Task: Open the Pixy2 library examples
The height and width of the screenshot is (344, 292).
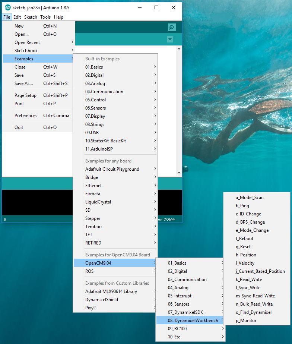Action: pos(91,308)
